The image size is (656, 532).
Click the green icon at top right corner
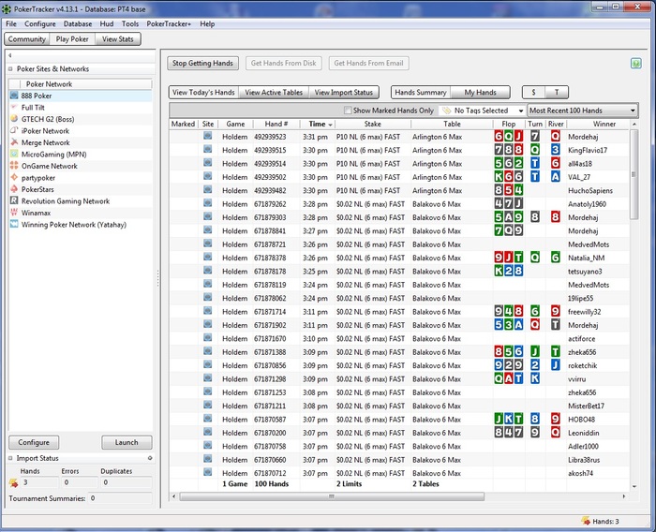(x=636, y=64)
